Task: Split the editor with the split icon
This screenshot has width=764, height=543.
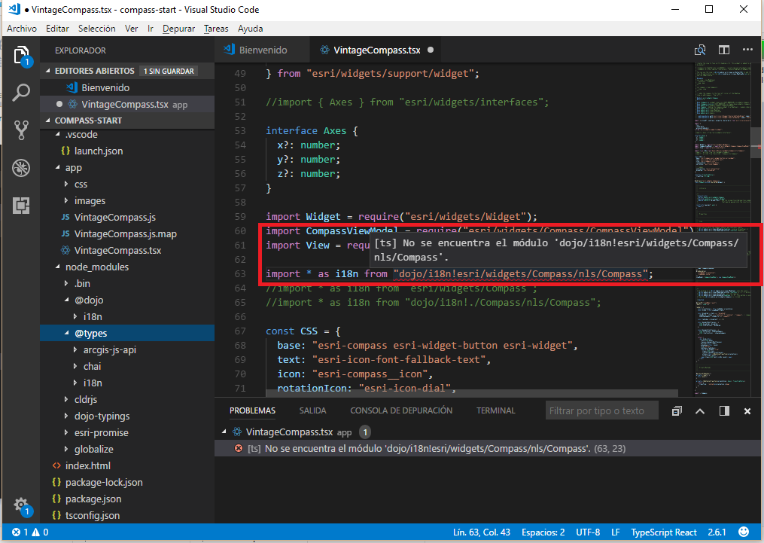Action: click(724, 50)
